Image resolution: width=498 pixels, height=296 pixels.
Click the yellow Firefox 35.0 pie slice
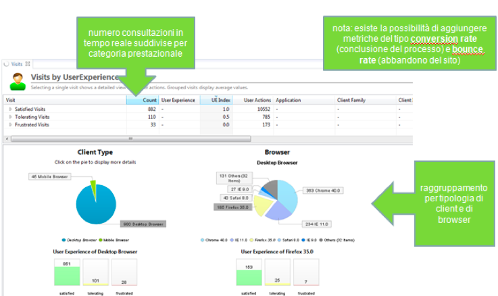(262, 205)
